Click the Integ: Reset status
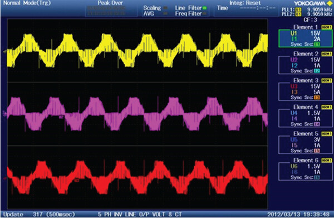334x218 pixels. tap(245, 3)
